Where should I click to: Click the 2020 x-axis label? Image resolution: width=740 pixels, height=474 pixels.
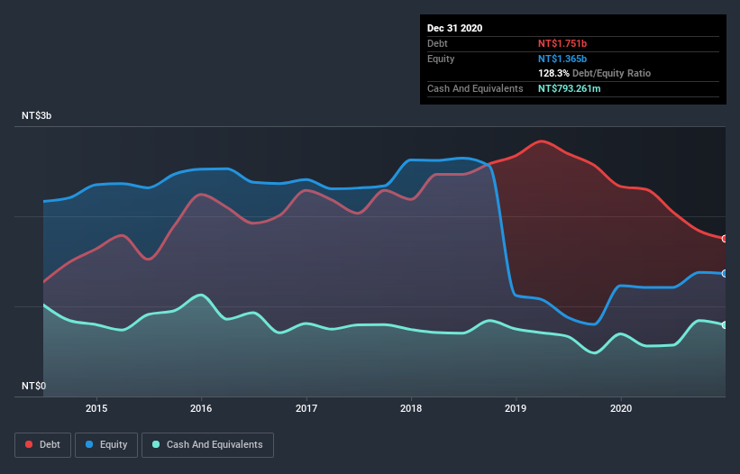(x=621, y=408)
